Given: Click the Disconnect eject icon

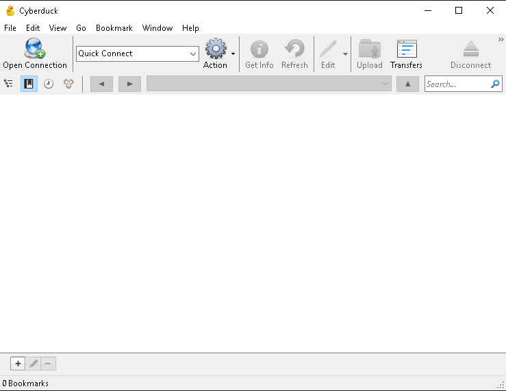Looking at the screenshot, I should click(x=471, y=49).
